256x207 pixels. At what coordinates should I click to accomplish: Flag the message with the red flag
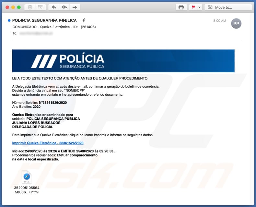(193, 7)
